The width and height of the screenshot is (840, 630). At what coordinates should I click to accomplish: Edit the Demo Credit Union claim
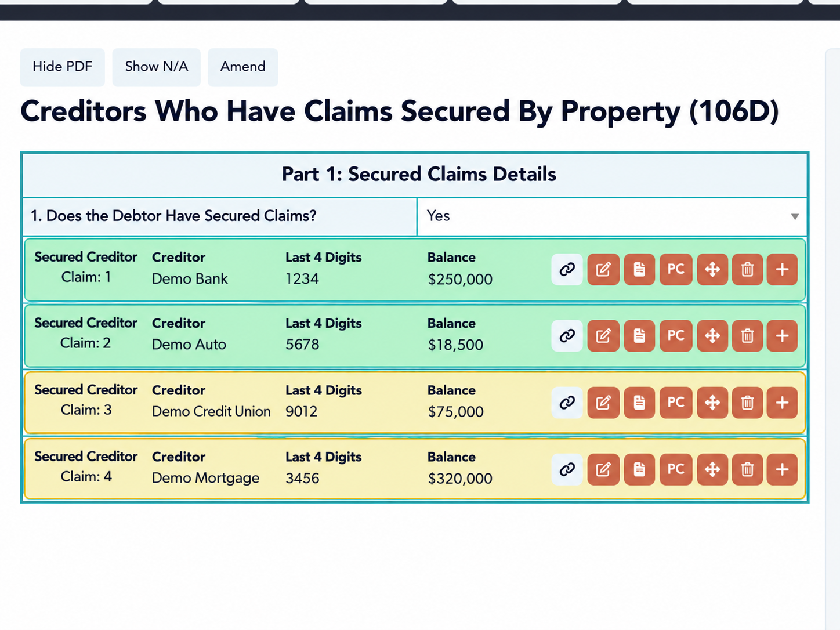click(603, 403)
